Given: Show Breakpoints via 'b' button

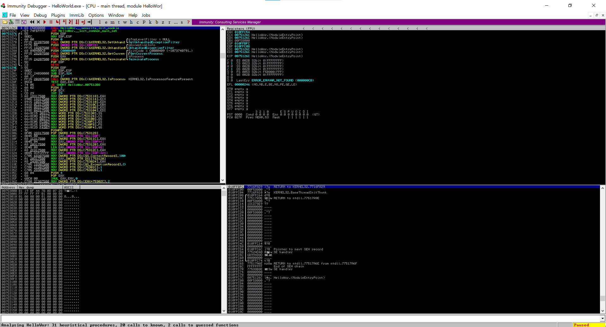Looking at the screenshot, I should tap(157, 22).
